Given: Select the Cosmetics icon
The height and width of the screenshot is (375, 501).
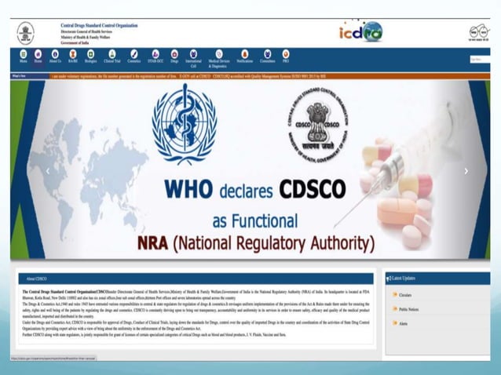Looking at the screenshot, I should click(133, 54).
